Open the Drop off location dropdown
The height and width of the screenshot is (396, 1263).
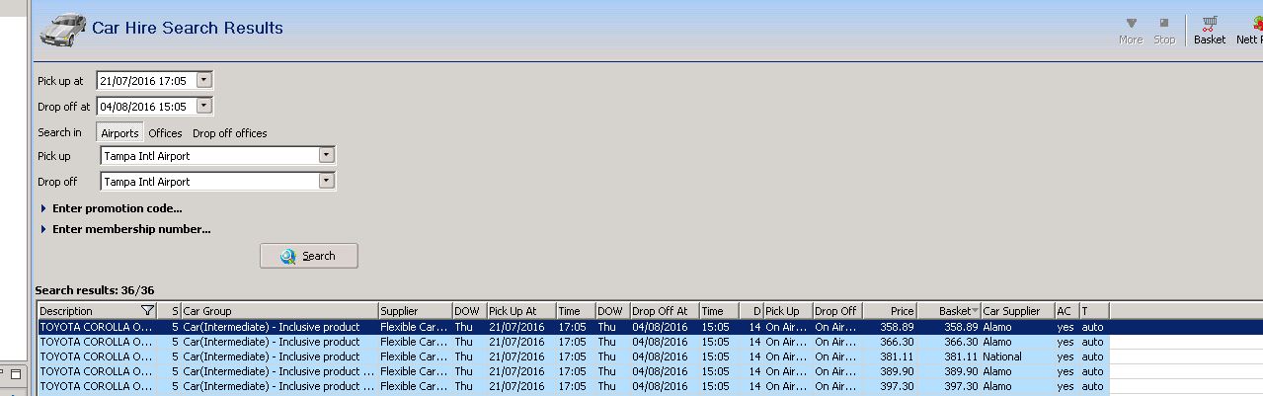327,182
